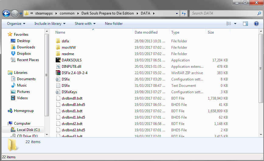The height and width of the screenshot is (161, 264).
Task: Click the file list scrollbar thumb
Action: point(261,68)
